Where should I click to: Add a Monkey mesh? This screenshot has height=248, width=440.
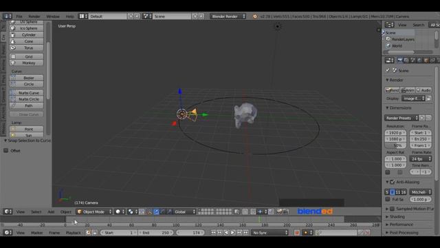pyautogui.click(x=26, y=63)
